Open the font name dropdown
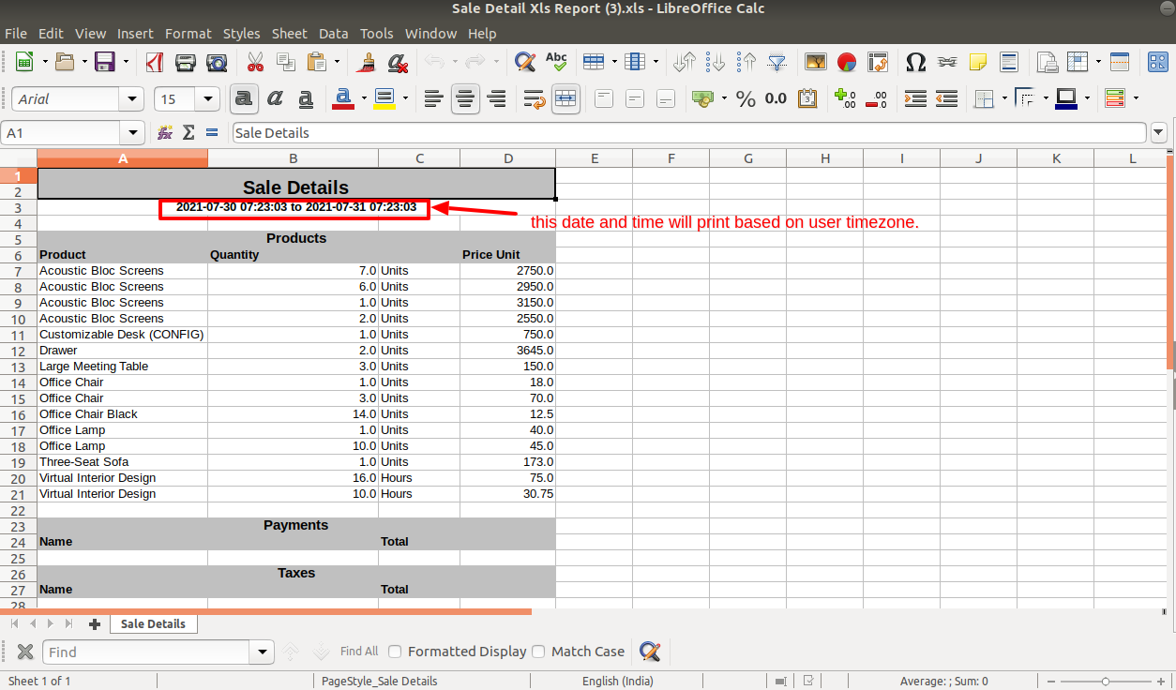Viewport: 1176px width, 690px height. (x=131, y=99)
